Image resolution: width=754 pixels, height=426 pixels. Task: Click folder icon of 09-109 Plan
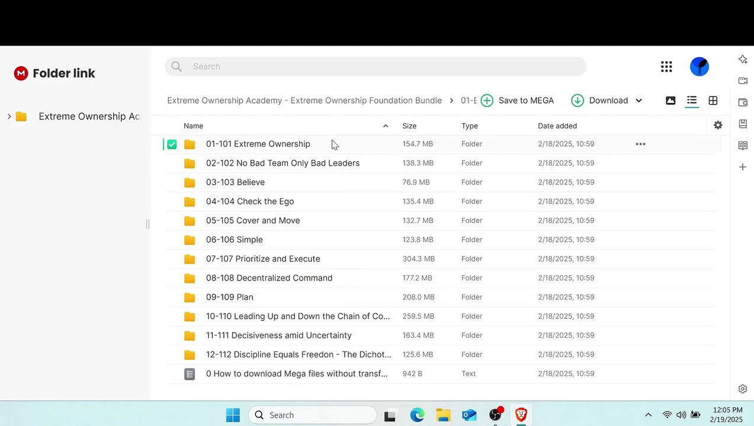point(190,297)
